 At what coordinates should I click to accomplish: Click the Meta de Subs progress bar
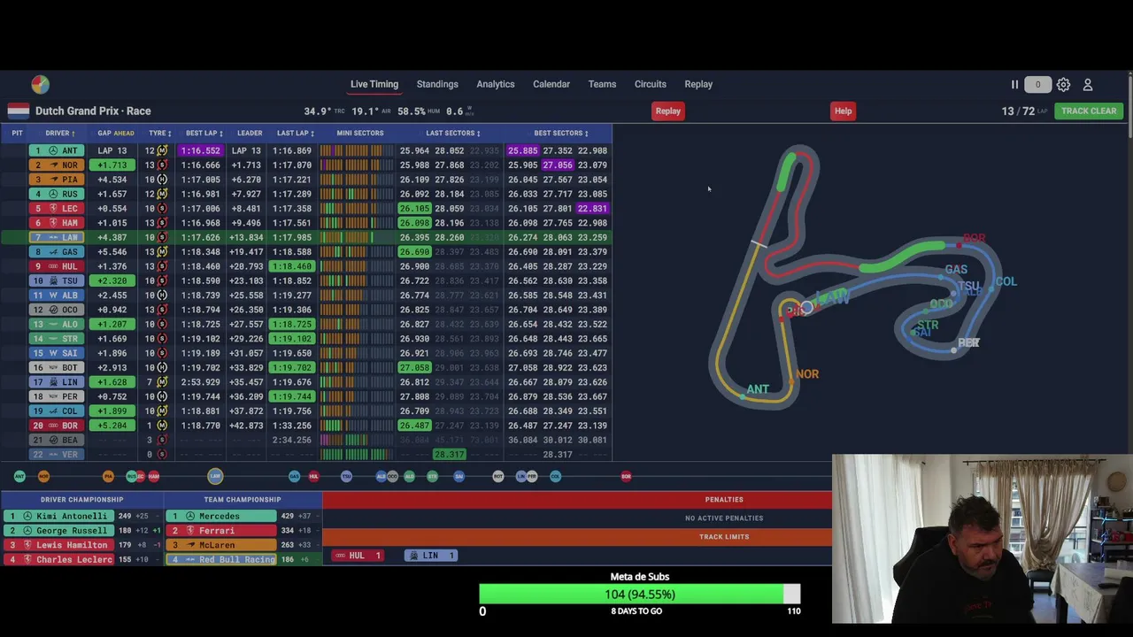[640, 595]
